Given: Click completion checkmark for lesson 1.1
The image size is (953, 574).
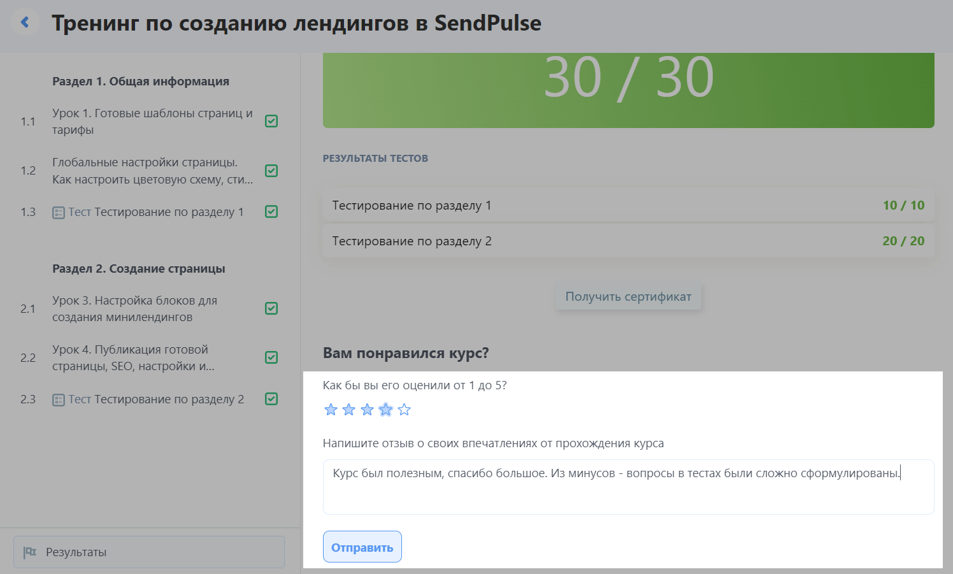Looking at the screenshot, I should (271, 121).
